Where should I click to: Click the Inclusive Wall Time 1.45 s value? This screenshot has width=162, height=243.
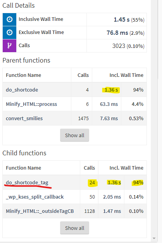point(122,20)
